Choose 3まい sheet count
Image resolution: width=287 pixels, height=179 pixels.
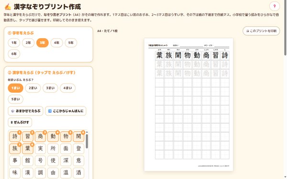[x=50, y=88]
